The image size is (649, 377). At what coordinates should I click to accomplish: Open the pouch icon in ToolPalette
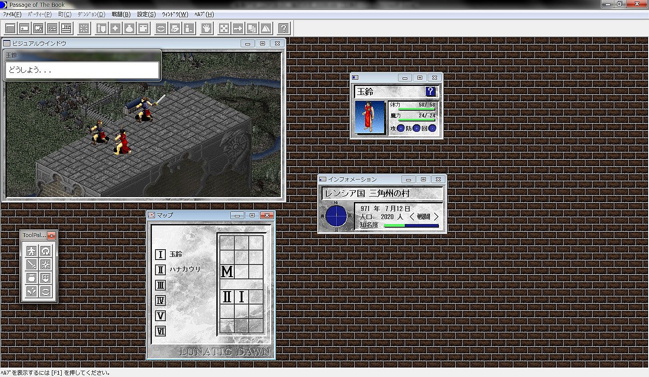(32, 278)
